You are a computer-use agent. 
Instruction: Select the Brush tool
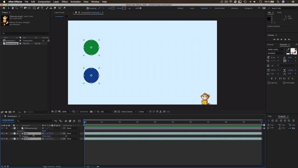click(47, 8)
